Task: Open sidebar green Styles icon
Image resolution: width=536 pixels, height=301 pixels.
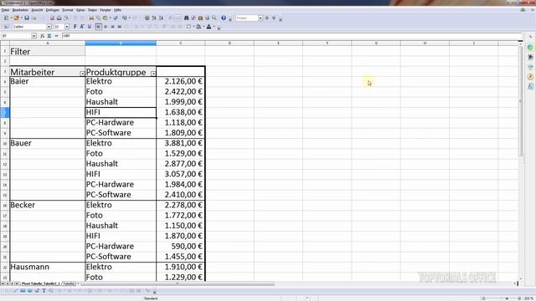Action: click(x=530, y=47)
